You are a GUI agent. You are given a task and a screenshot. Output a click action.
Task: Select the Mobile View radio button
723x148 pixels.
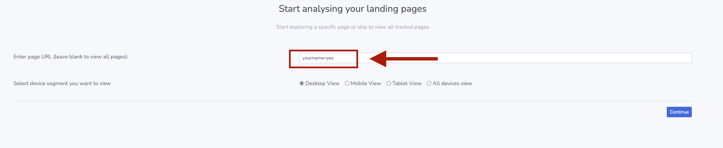(x=347, y=83)
